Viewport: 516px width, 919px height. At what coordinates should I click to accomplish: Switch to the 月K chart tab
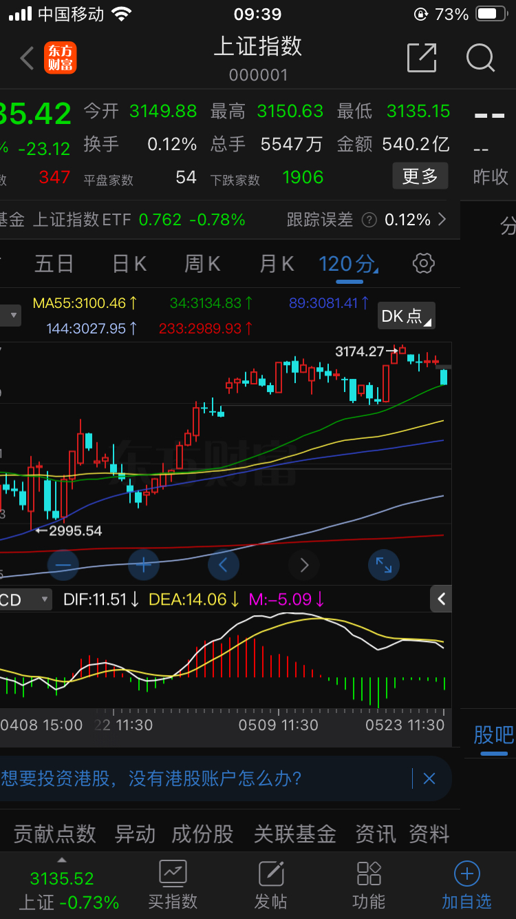click(x=277, y=263)
